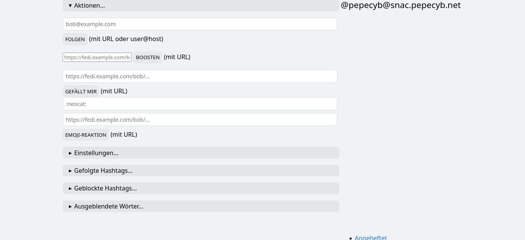This screenshot has width=525, height=240.
Task: Click the URL field above EMOJI-REAKTION
Action: pyautogui.click(x=200, y=119)
